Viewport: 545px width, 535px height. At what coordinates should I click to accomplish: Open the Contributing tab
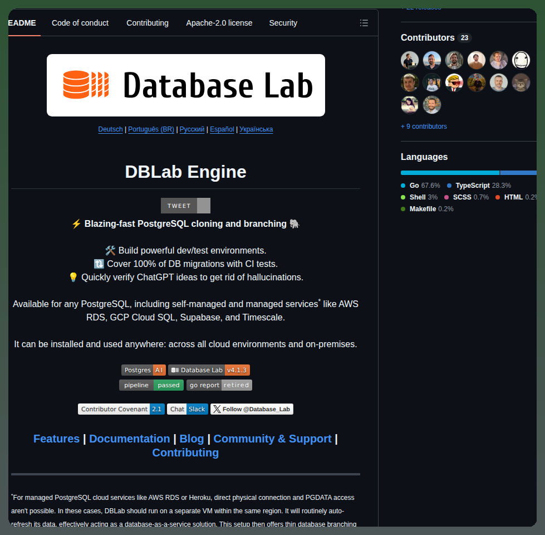[x=148, y=23]
